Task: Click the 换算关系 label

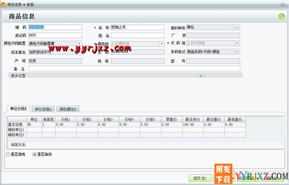Action: click(x=18, y=145)
